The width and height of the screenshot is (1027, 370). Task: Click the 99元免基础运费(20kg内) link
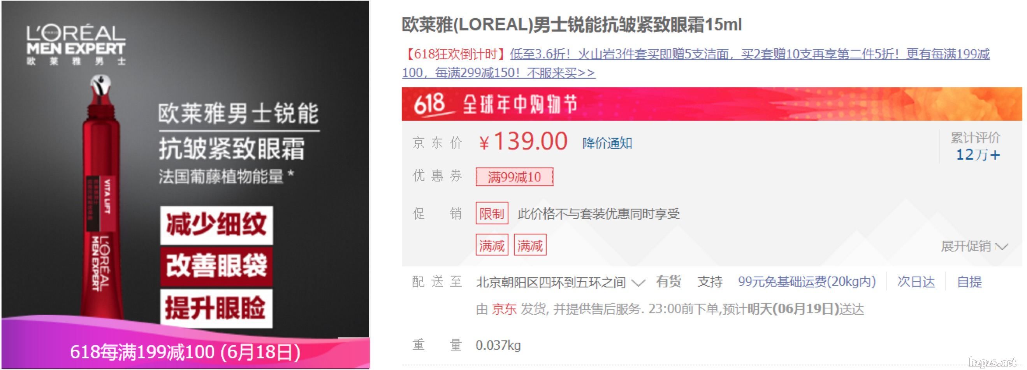[807, 282]
